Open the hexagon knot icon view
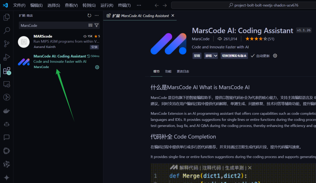The height and width of the screenshot is (183, 316). (7, 151)
